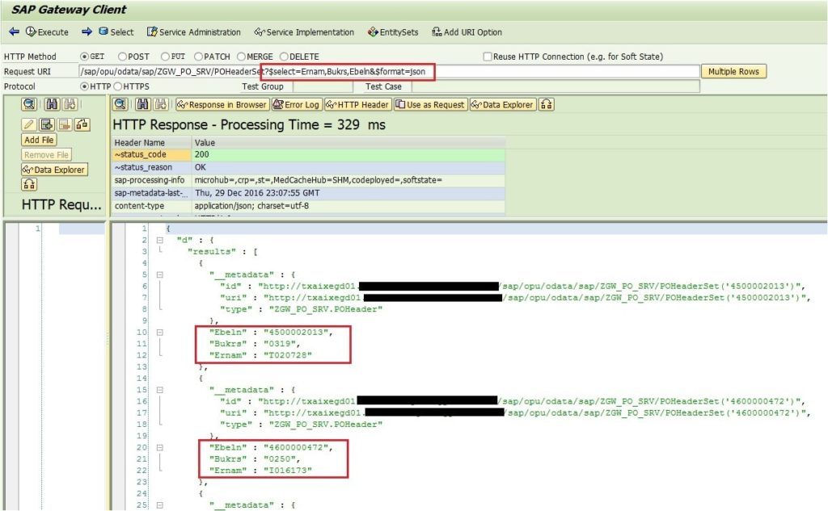Screen dimensions: 828x511
Task: Click the icon right of the response Data Explorer button
Action: tap(546, 104)
